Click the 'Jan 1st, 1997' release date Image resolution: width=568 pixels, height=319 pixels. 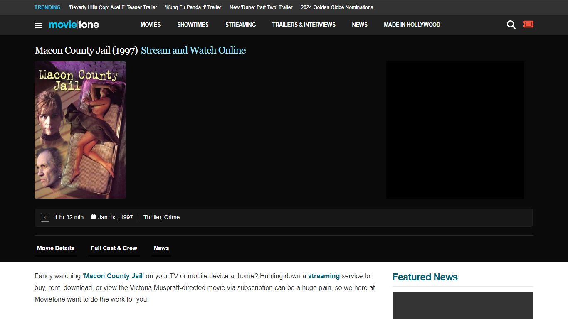click(x=116, y=217)
